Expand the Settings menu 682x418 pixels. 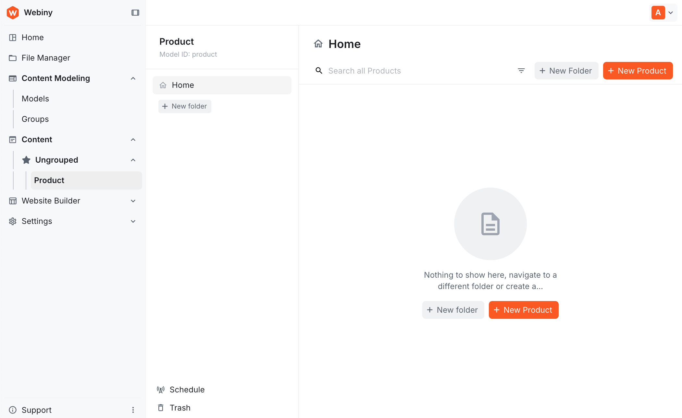133,221
